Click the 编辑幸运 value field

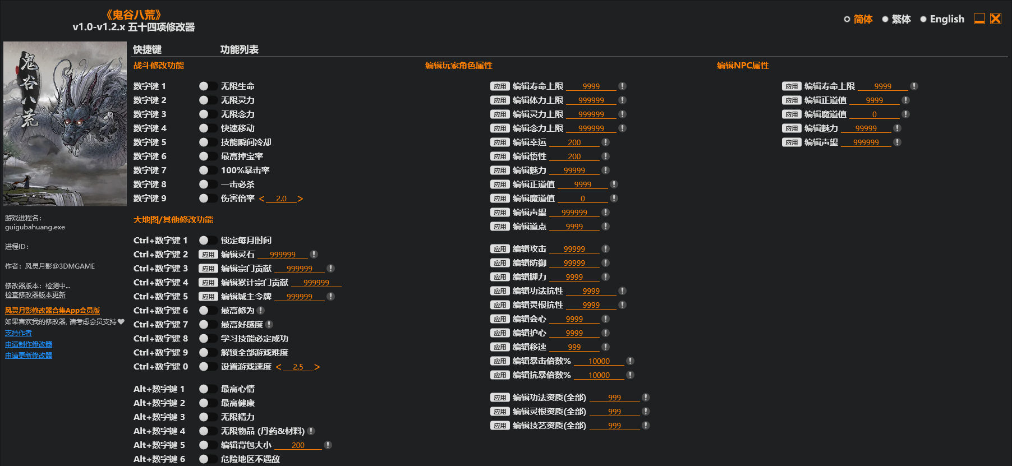574,142
